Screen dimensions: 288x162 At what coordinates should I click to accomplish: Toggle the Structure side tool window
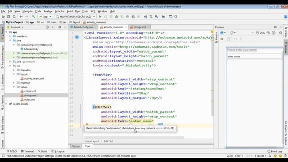tap(2, 82)
